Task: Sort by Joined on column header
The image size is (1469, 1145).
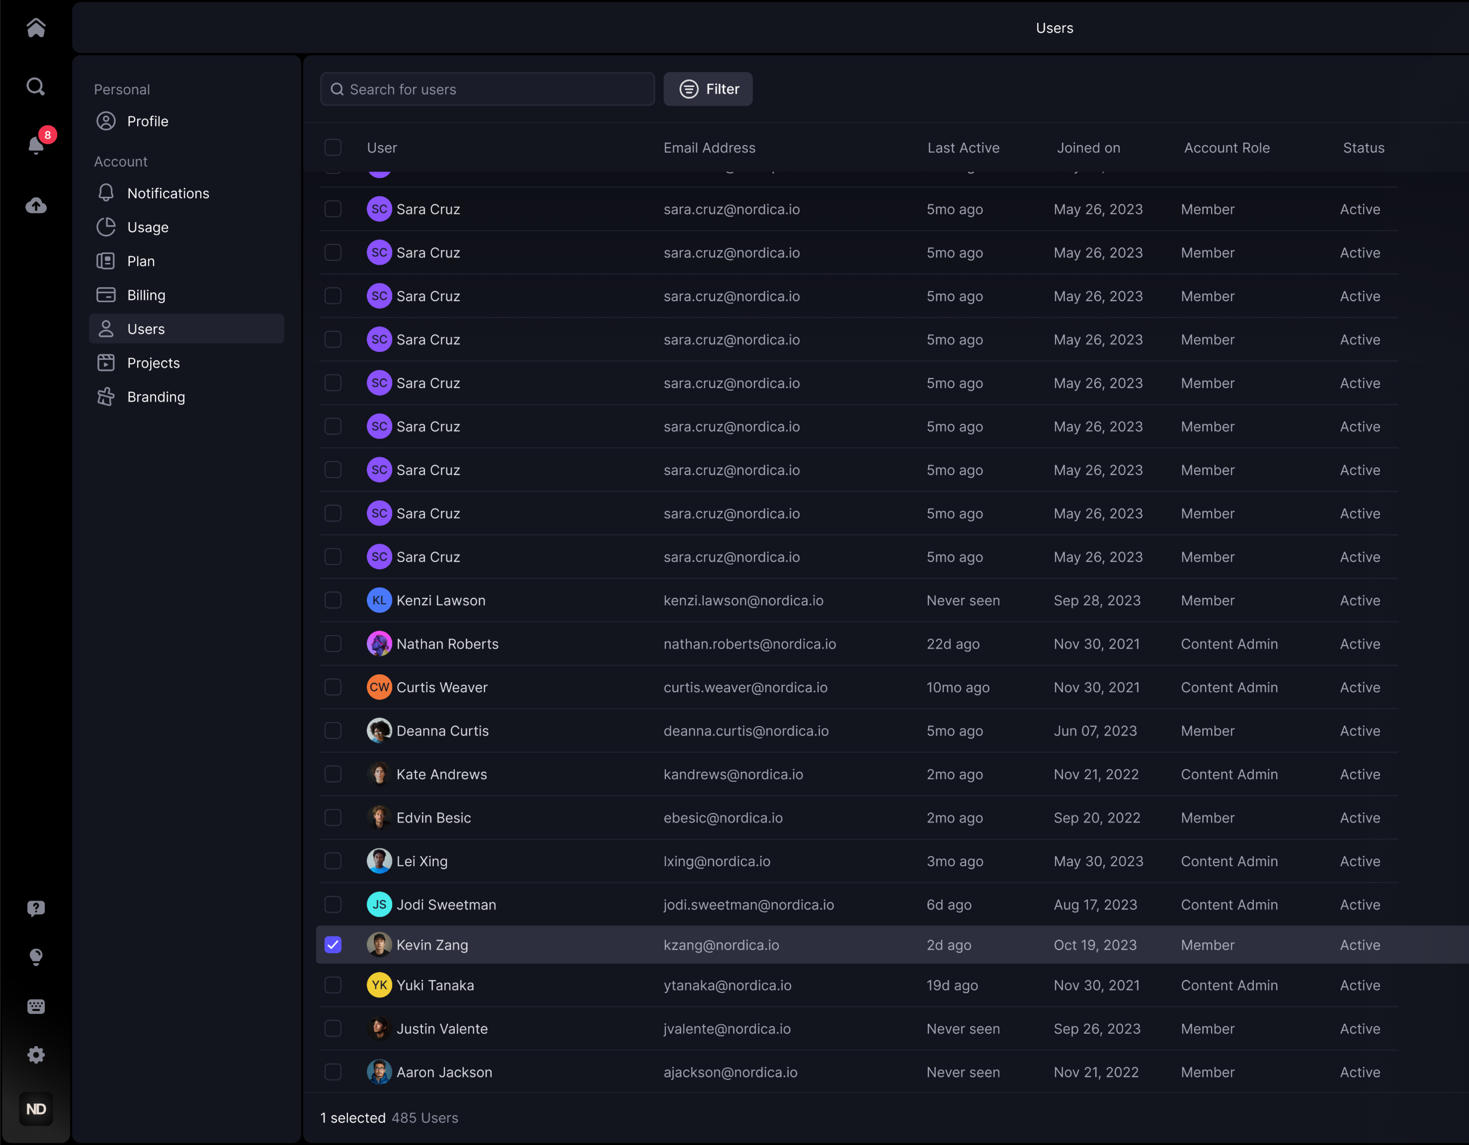Action: [1088, 147]
